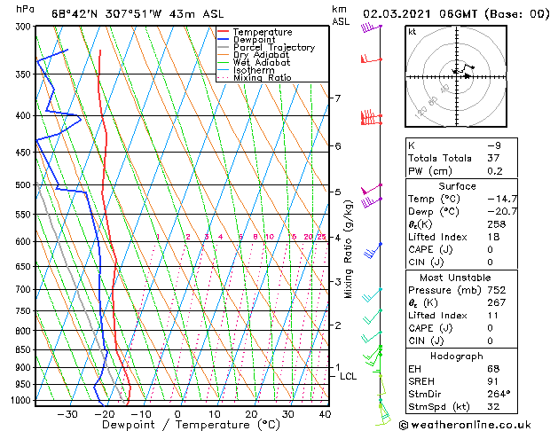Click the surface Dewp value -20.7
Screen dimensions: 558x431
pos(502,212)
